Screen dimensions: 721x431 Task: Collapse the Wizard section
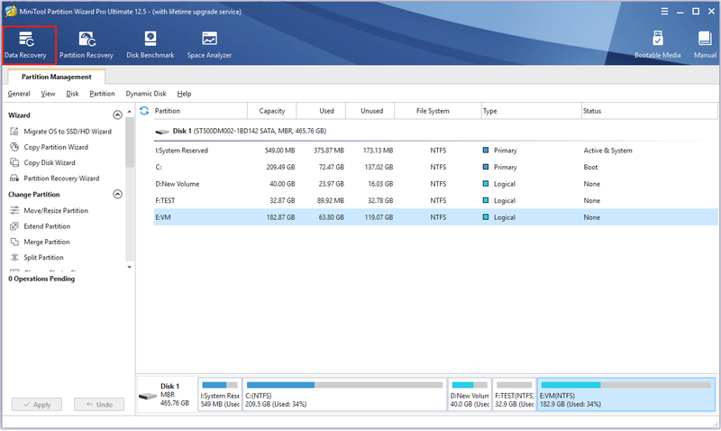tap(118, 115)
